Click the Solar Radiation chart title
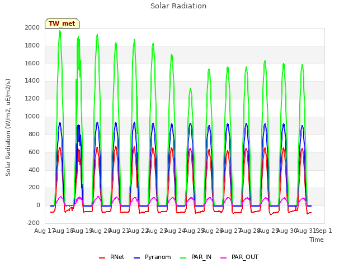358x268 pixels. 178,6
